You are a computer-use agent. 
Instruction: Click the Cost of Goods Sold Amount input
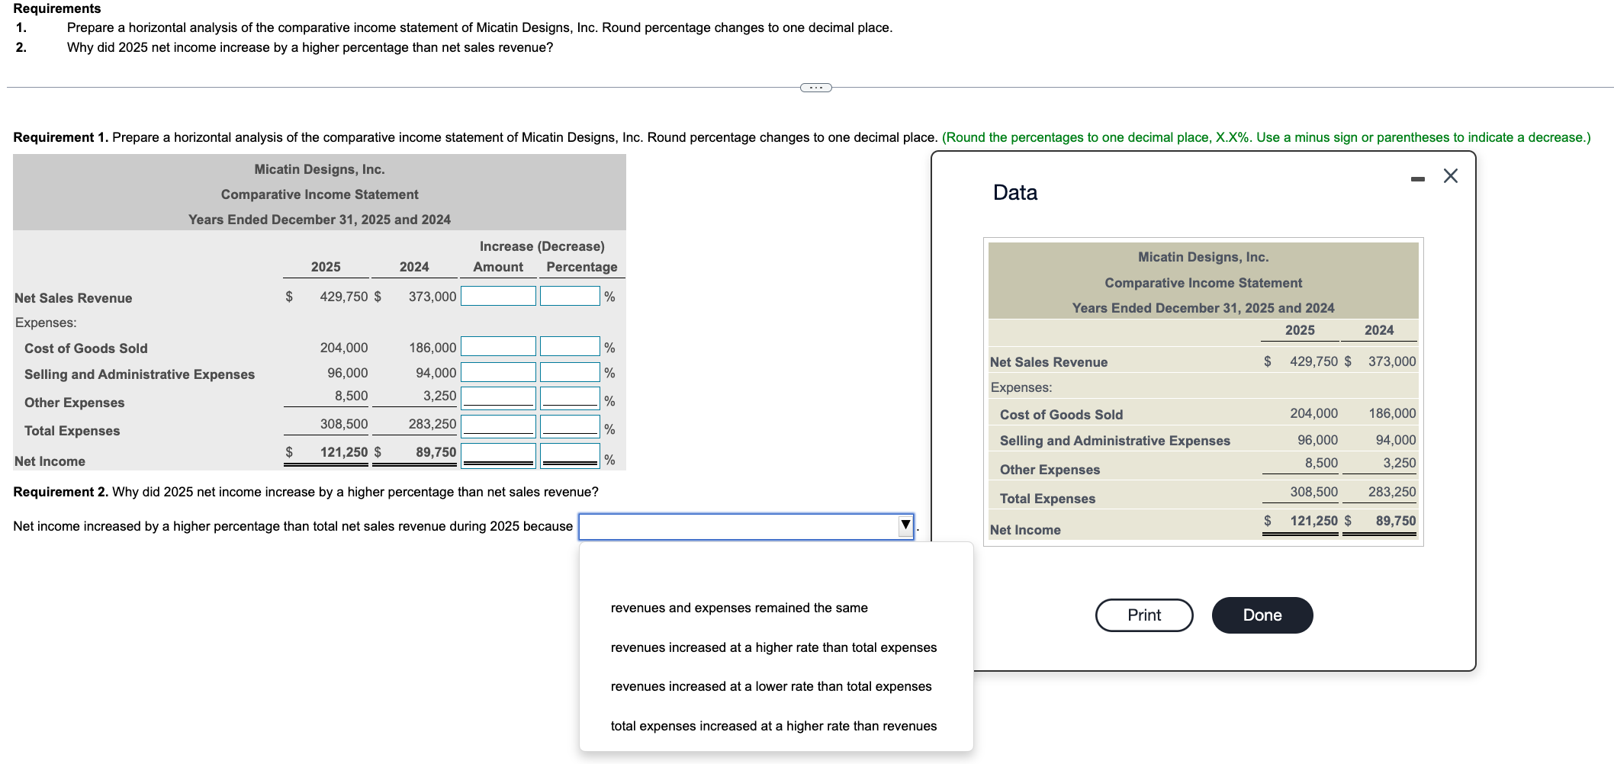pos(497,345)
